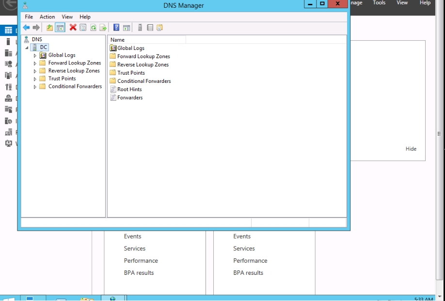Click the red Delete icon in toolbar
Image resolution: width=445 pixels, height=301 pixels.
click(x=73, y=28)
